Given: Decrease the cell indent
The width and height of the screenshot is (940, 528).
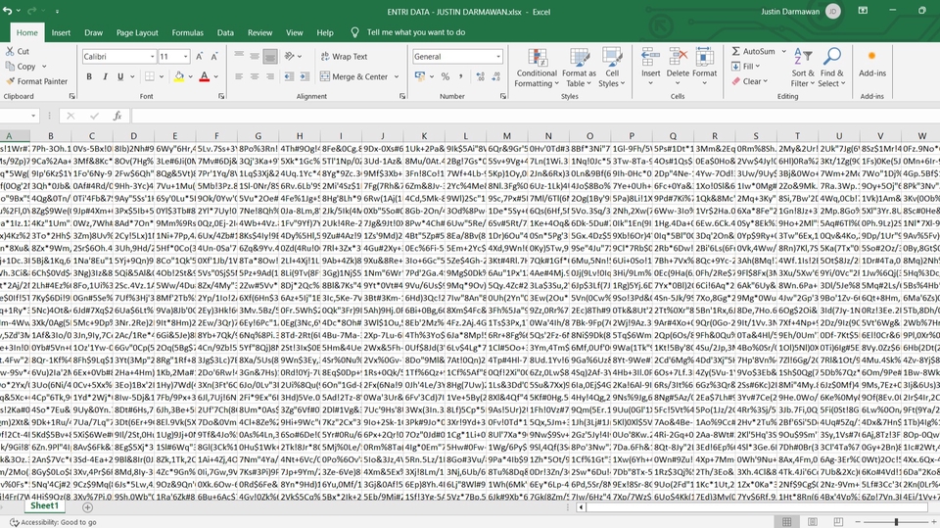Looking at the screenshot, I should 289,76.
